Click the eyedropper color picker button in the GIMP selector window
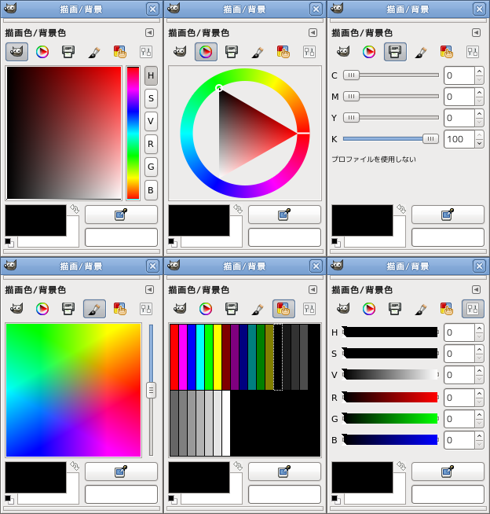This screenshot has height=514, width=490. pos(121,215)
